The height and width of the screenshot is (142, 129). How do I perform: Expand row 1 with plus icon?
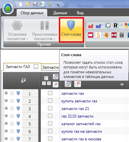pos(6,93)
